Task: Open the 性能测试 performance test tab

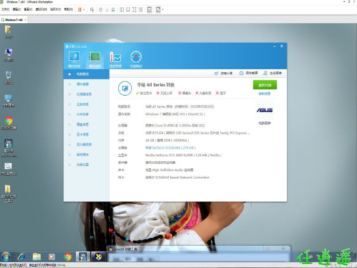Action: pos(136,60)
